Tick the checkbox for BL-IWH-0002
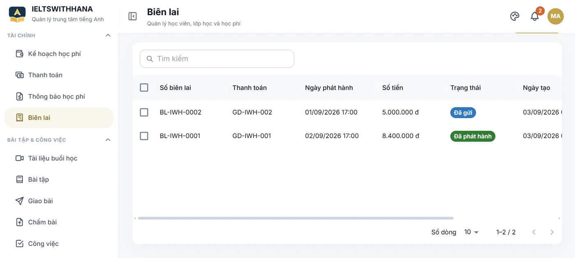This screenshot has height=258, width=575. coord(144,112)
